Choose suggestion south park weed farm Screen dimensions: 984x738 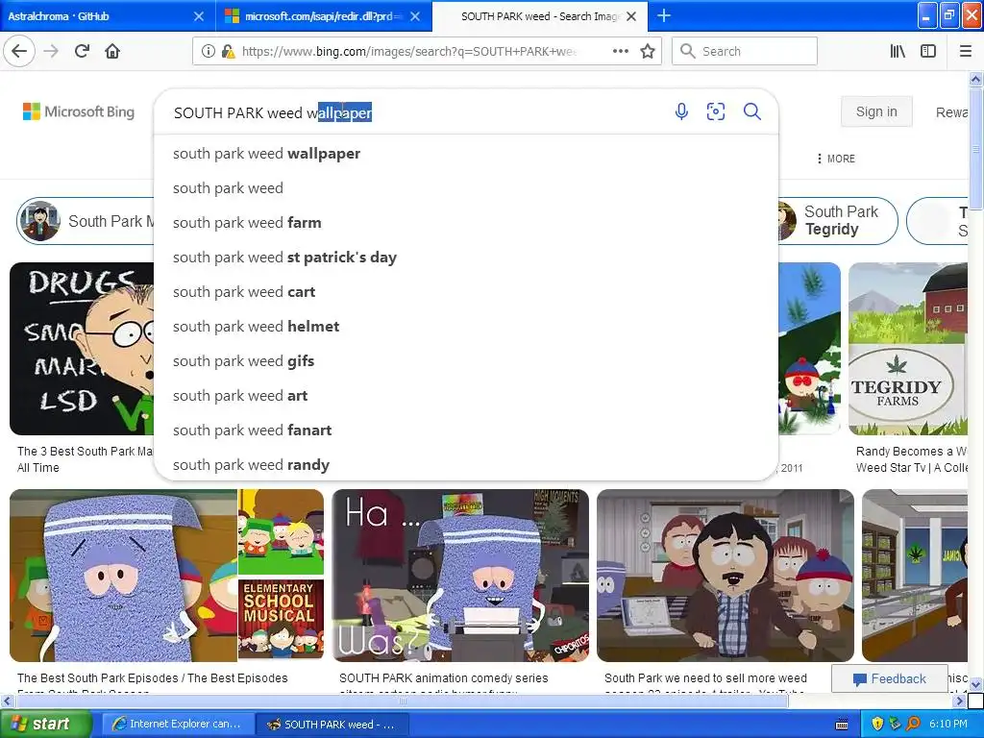coord(466,223)
